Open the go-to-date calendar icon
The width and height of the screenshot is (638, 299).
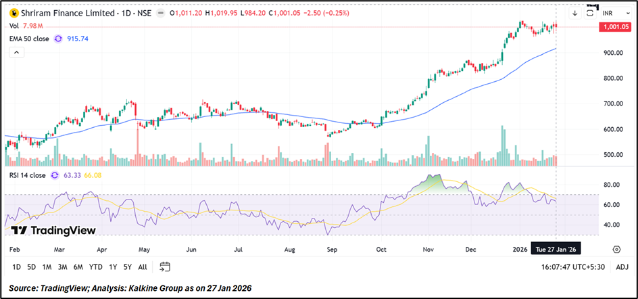pyautogui.click(x=164, y=267)
